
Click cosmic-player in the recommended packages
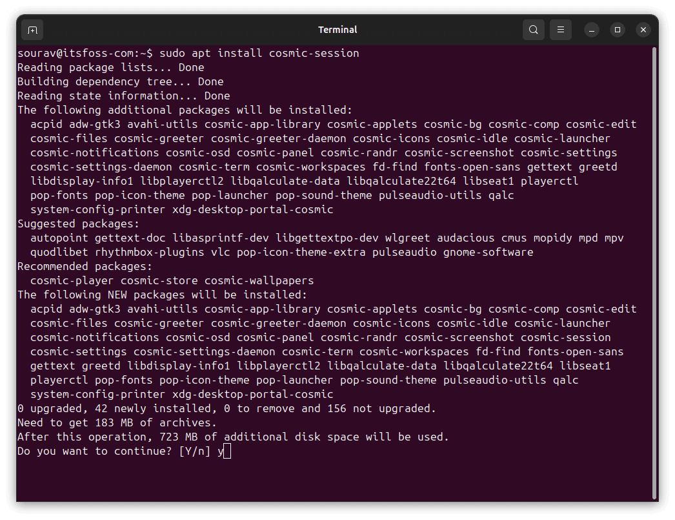pyautogui.click(x=72, y=280)
